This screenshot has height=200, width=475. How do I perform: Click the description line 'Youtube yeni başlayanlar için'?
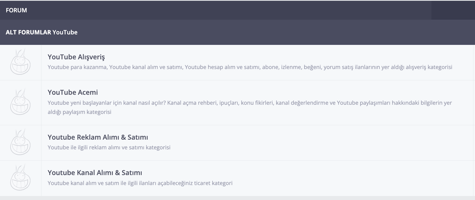tap(250, 103)
